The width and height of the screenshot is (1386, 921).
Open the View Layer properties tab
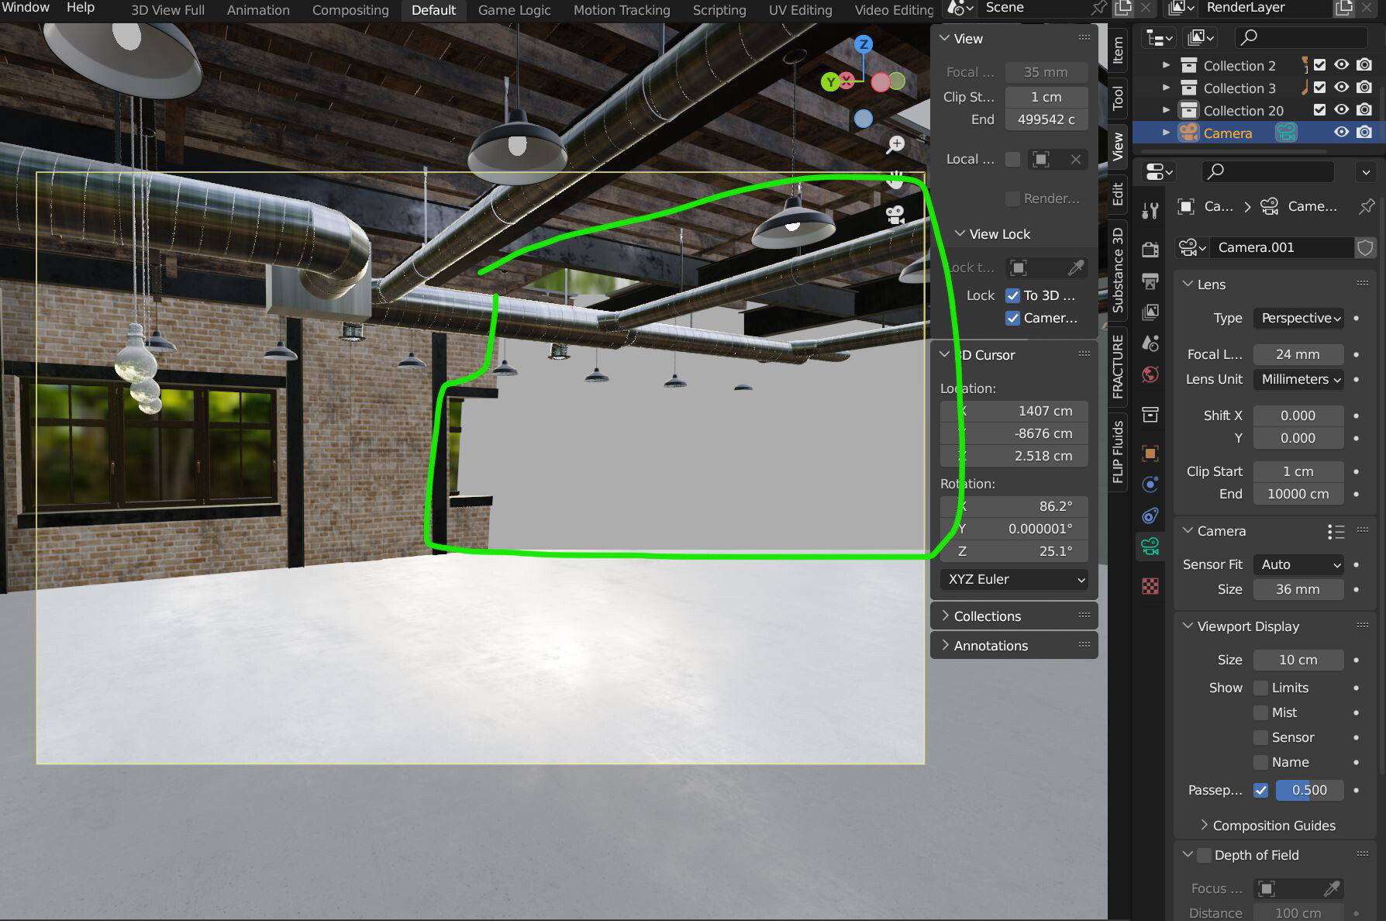pyautogui.click(x=1150, y=312)
